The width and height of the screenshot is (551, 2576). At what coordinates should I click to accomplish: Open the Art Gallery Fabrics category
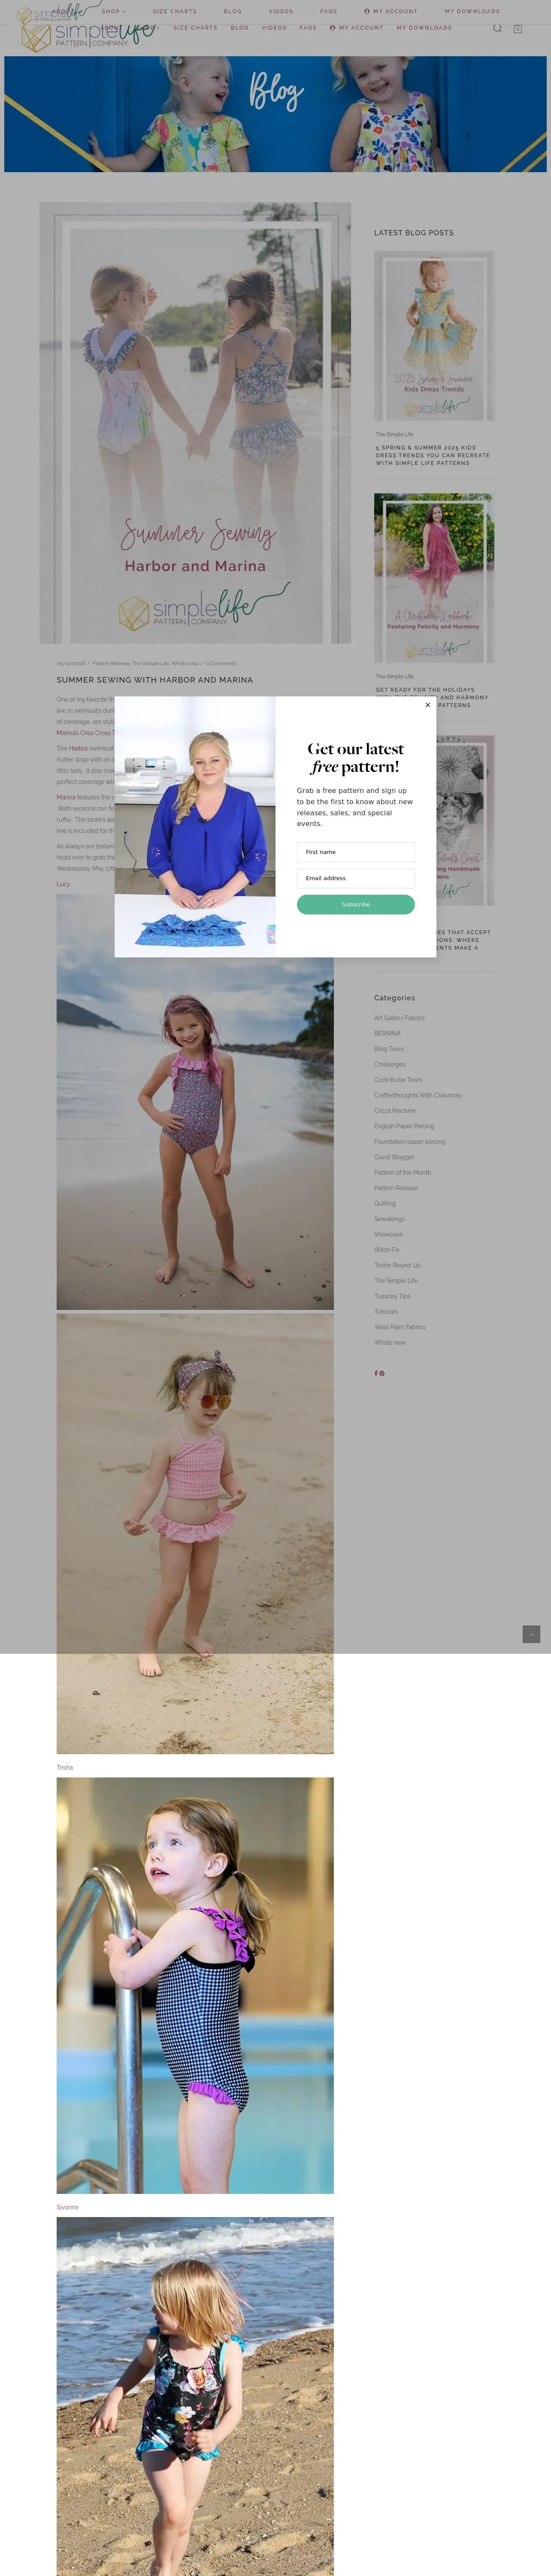(399, 1018)
